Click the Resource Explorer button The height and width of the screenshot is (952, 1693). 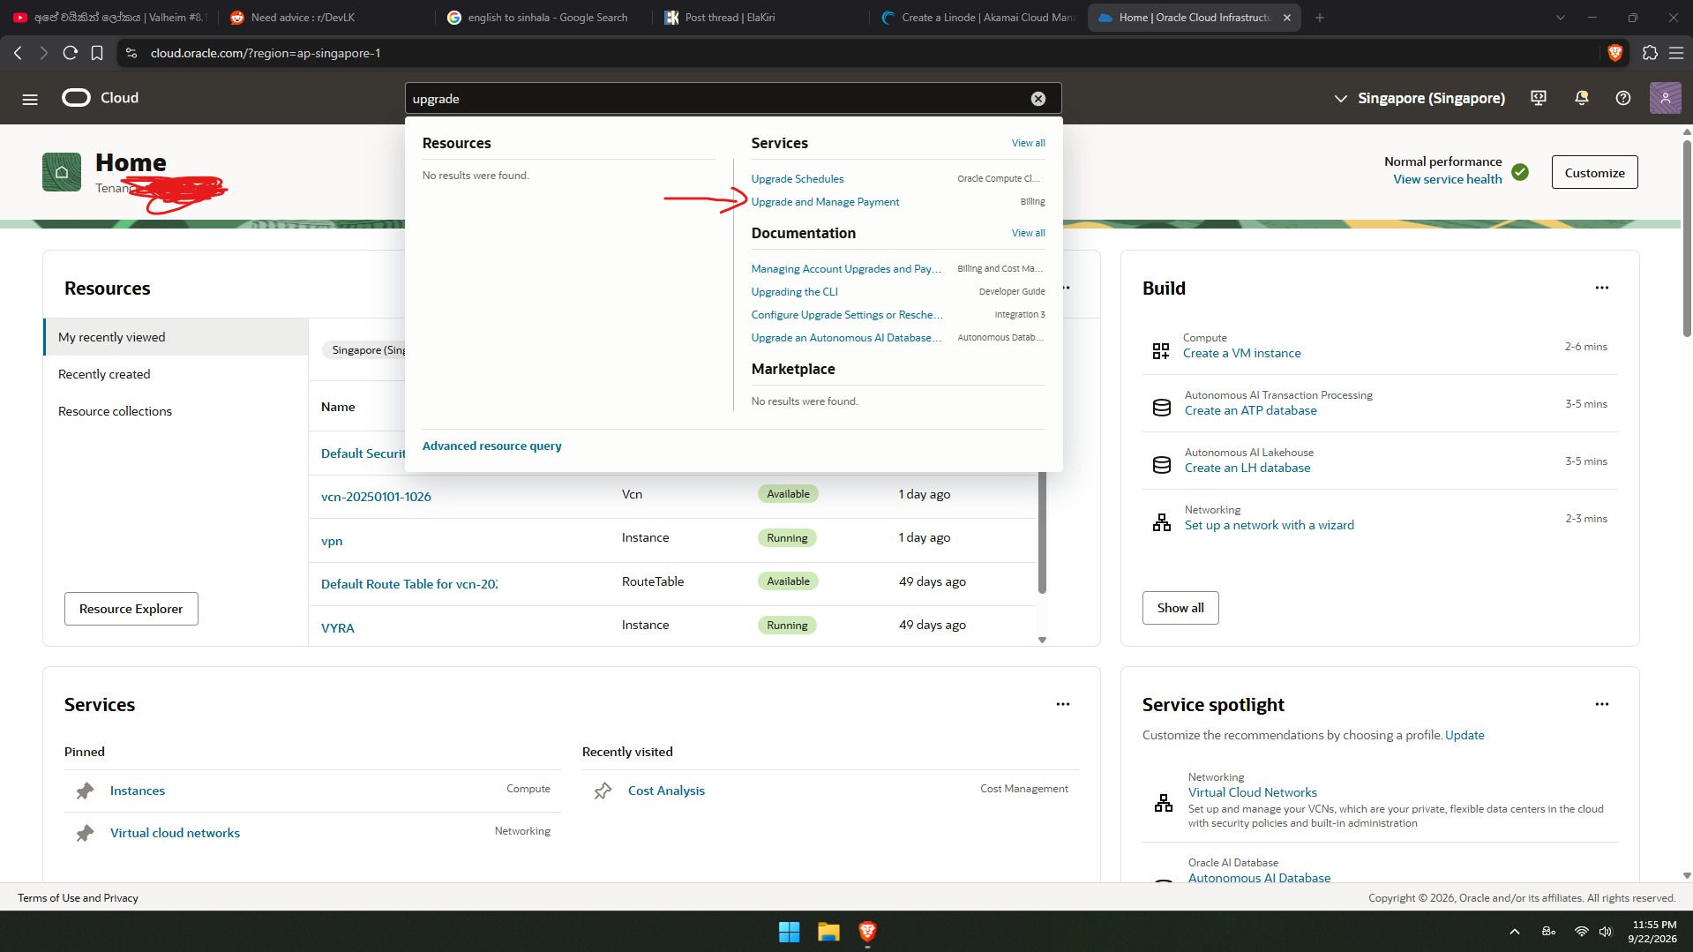(131, 609)
